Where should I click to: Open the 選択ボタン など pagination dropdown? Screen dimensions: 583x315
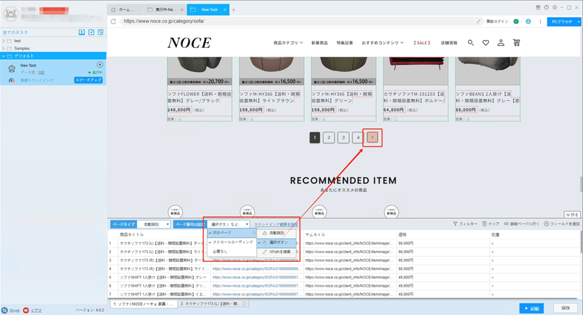229,225
